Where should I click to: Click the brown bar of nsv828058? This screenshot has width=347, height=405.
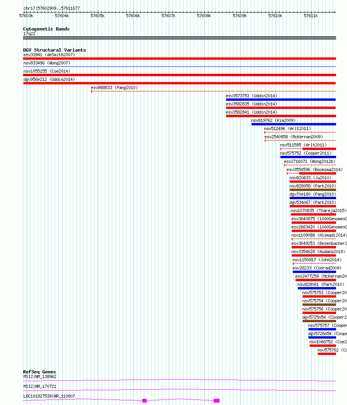(313, 190)
